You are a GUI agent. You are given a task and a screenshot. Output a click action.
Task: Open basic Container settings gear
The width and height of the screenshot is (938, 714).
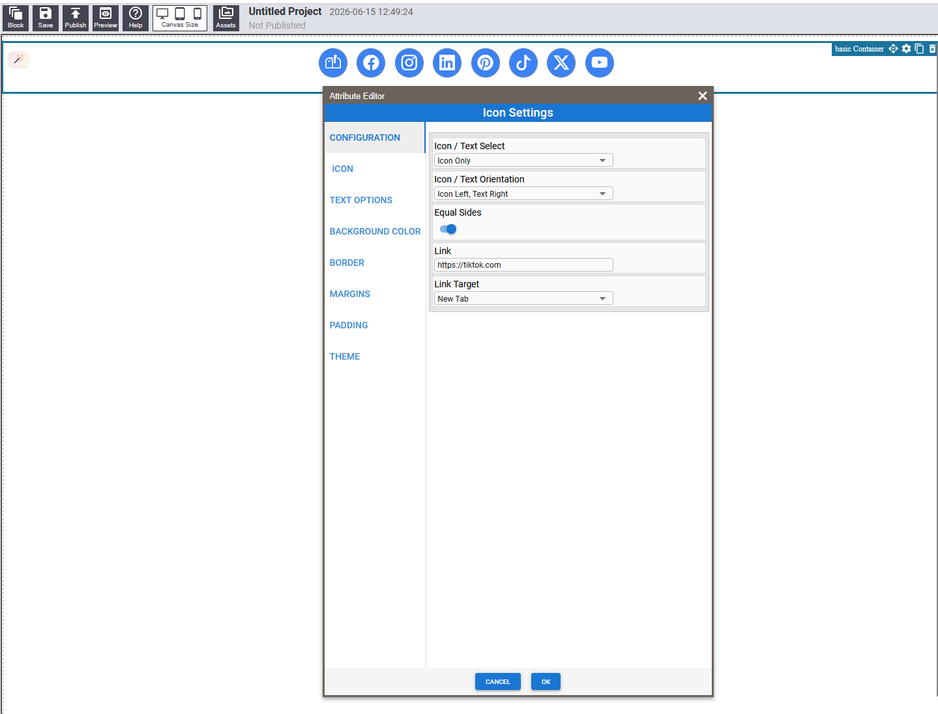point(906,49)
